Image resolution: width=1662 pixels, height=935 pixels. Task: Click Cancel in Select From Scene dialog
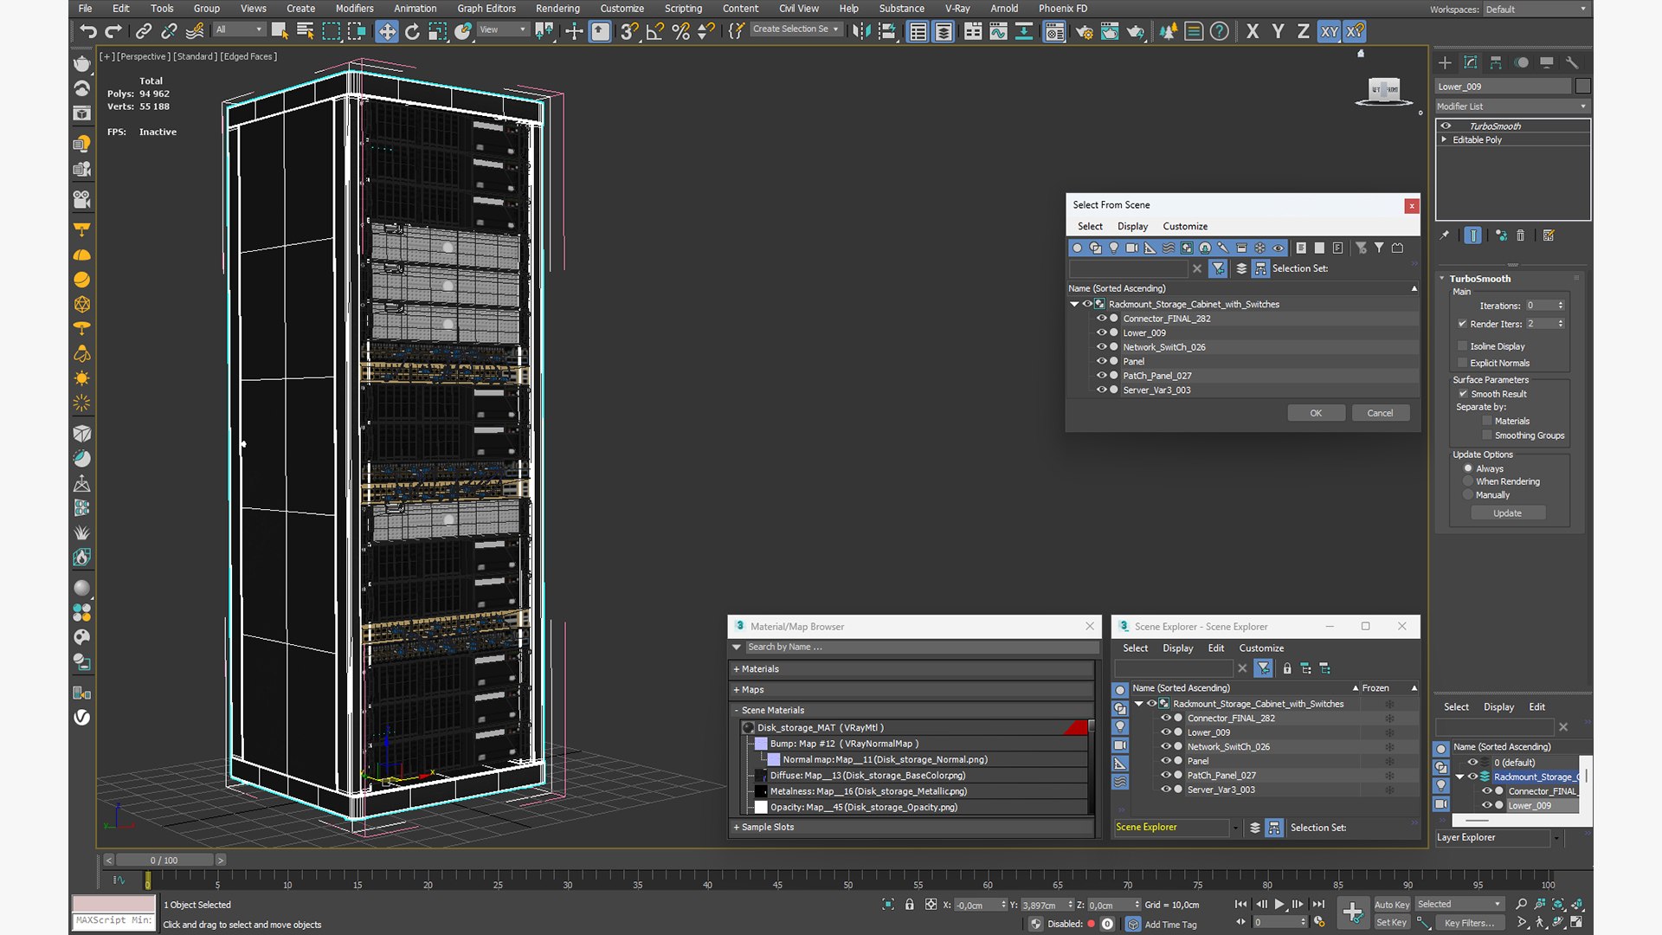point(1380,413)
